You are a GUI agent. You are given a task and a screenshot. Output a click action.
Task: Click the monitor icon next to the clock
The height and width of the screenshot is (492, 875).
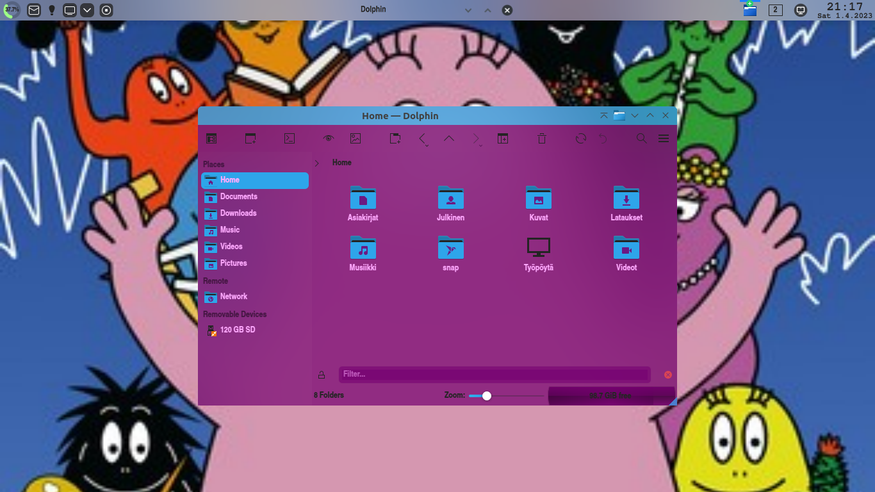coord(800,10)
